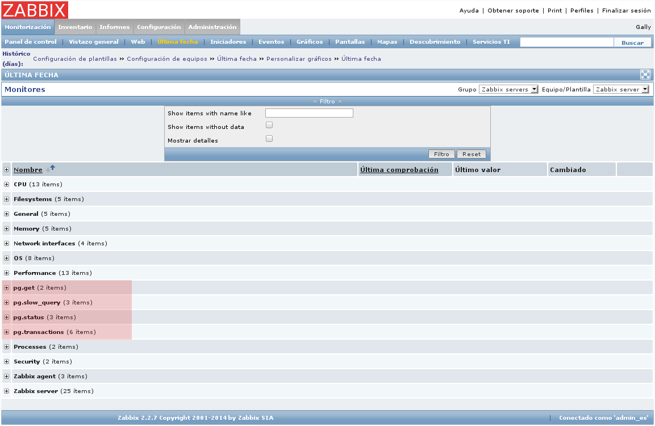Enable Mostrar detalles checkbox

[x=269, y=139]
